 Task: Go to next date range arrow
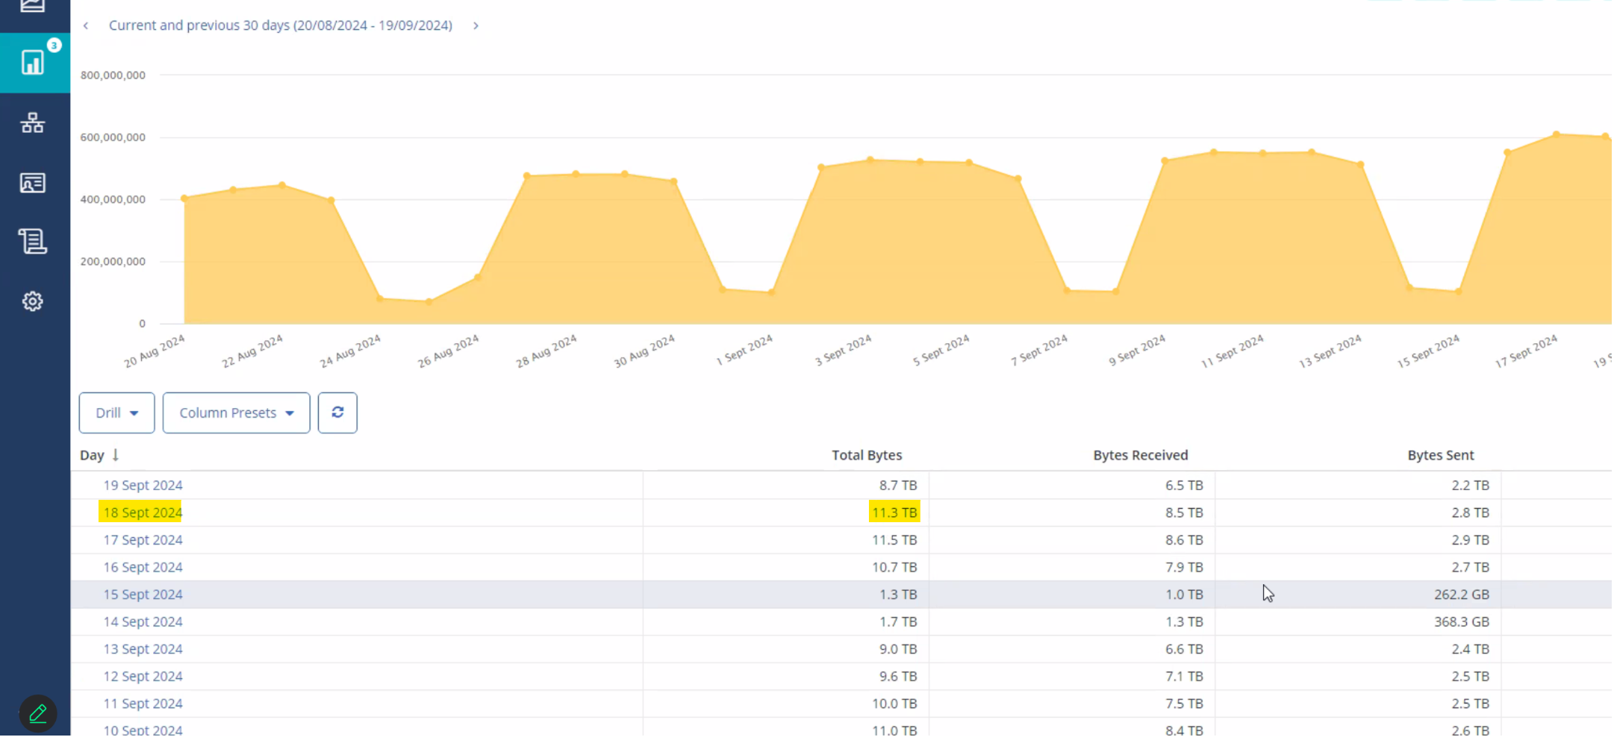[x=477, y=26]
